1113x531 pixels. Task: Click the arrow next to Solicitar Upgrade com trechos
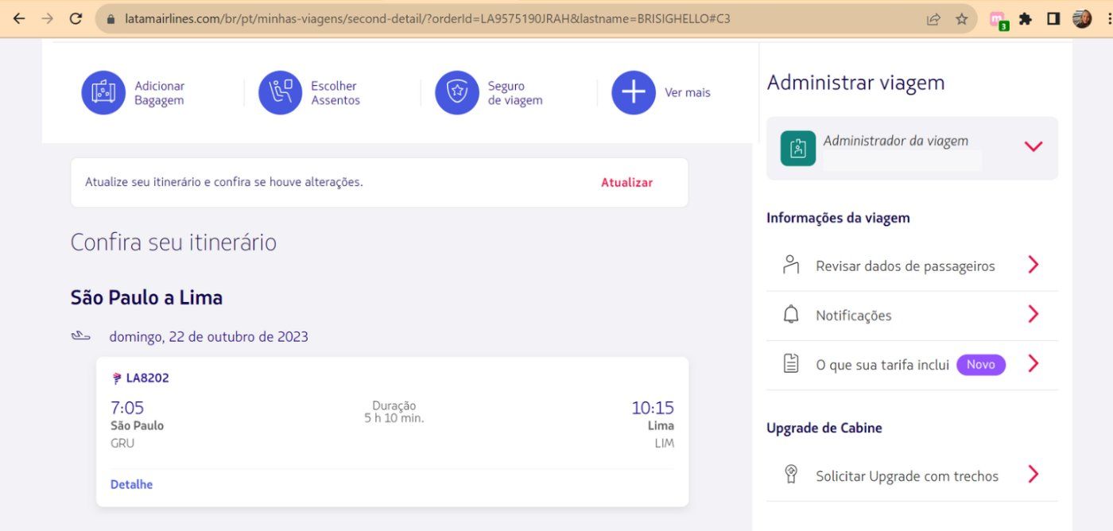tap(1033, 475)
